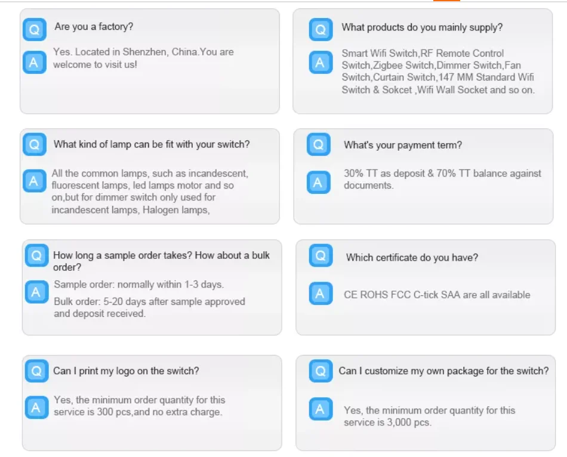Click the Q icon for the print my logo question
Image resolution: width=567 pixels, height=457 pixels.
tap(36, 370)
